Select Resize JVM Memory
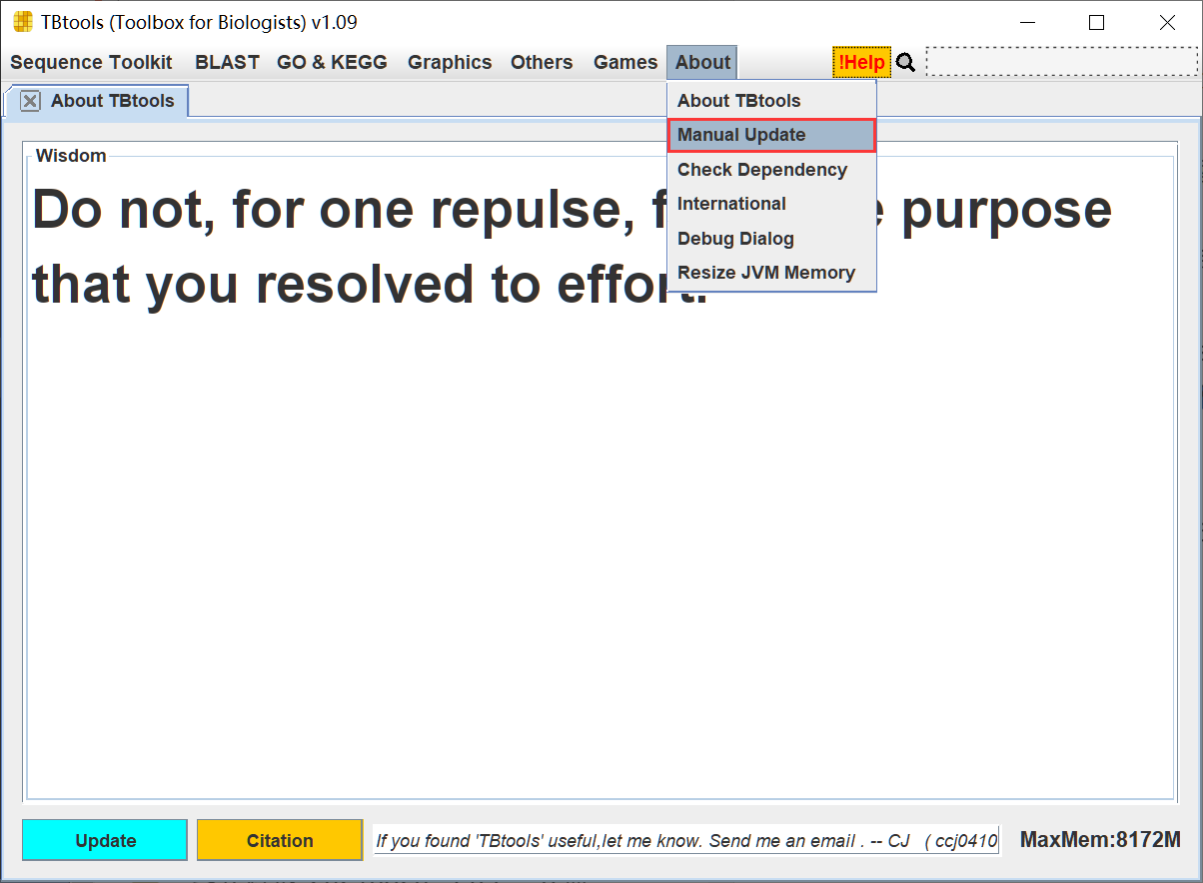Image resolution: width=1203 pixels, height=883 pixels. pos(771,273)
